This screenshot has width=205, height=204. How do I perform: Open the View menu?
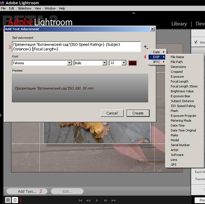[38, 8]
